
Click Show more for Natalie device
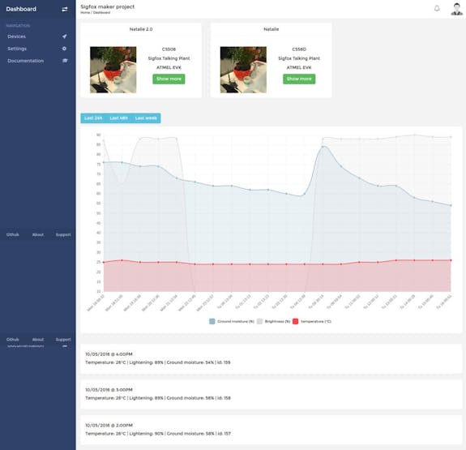point(299,79)
